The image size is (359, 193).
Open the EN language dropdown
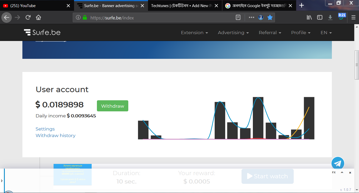[326, 33]
